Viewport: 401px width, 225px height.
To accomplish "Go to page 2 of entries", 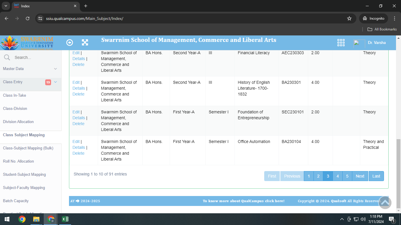I will point(318,176).
